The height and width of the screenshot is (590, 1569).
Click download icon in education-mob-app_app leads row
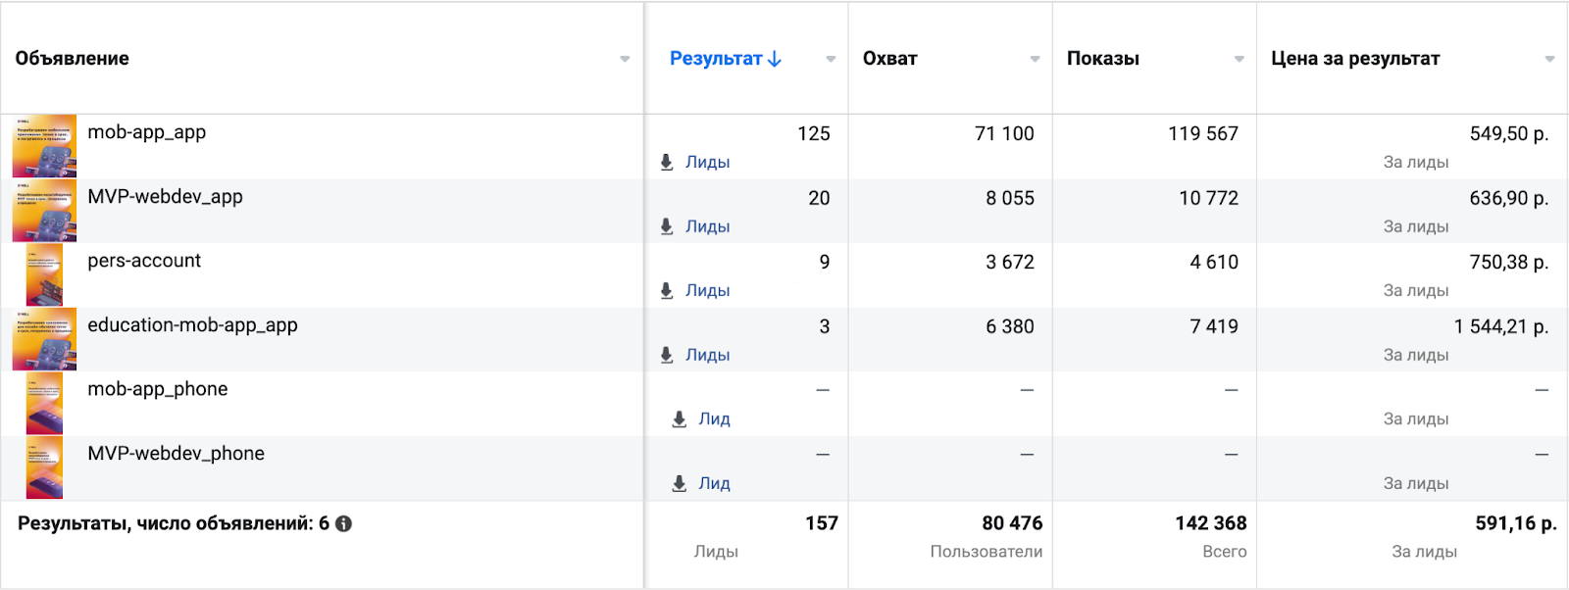667,356
